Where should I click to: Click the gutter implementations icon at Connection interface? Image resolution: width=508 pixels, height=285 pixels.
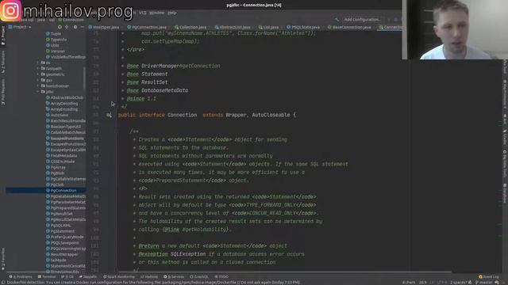pos(110,115)
